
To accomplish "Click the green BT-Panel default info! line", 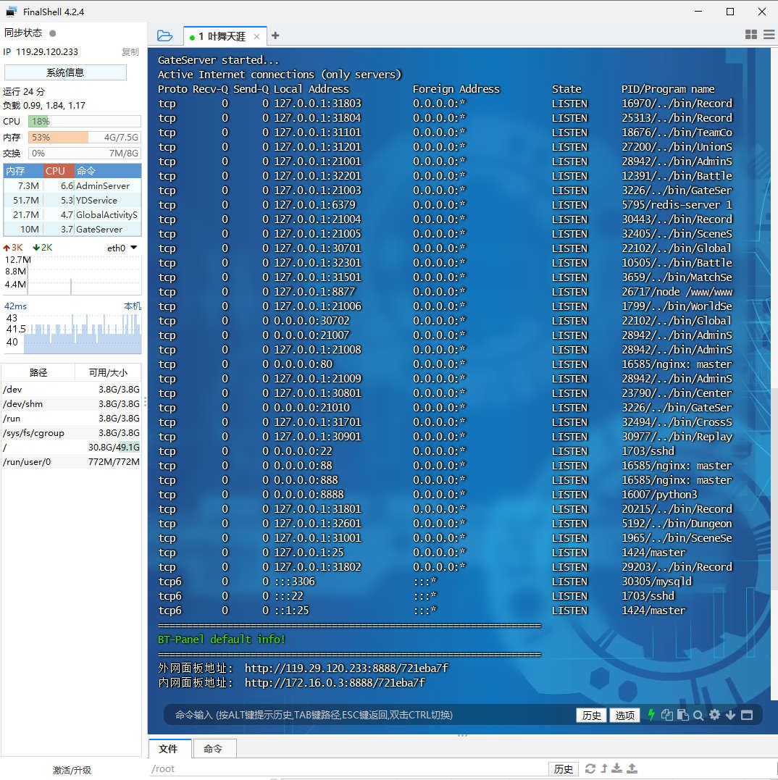I will pos(222,639).
